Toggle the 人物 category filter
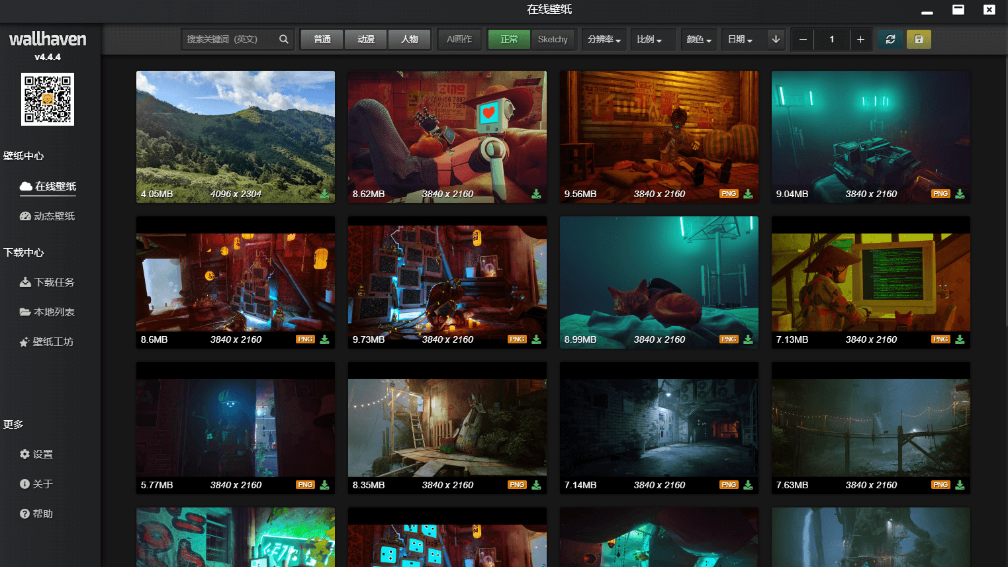Screen dimensions: 1008x567 click(409, 39)
